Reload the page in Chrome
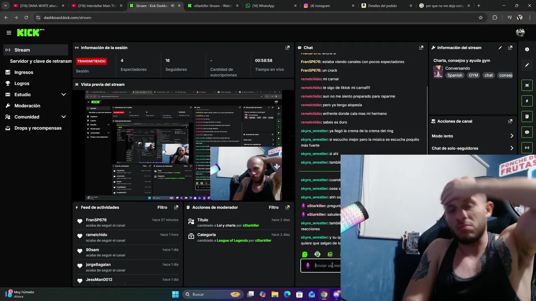The height and width of the screenshot is (301, 536). (26, 18)
